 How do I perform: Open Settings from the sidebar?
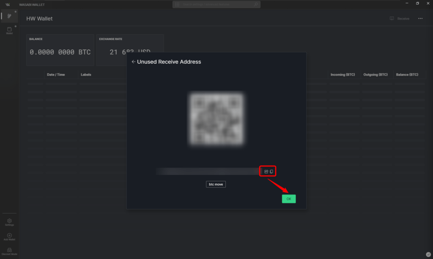coord(9,222)
